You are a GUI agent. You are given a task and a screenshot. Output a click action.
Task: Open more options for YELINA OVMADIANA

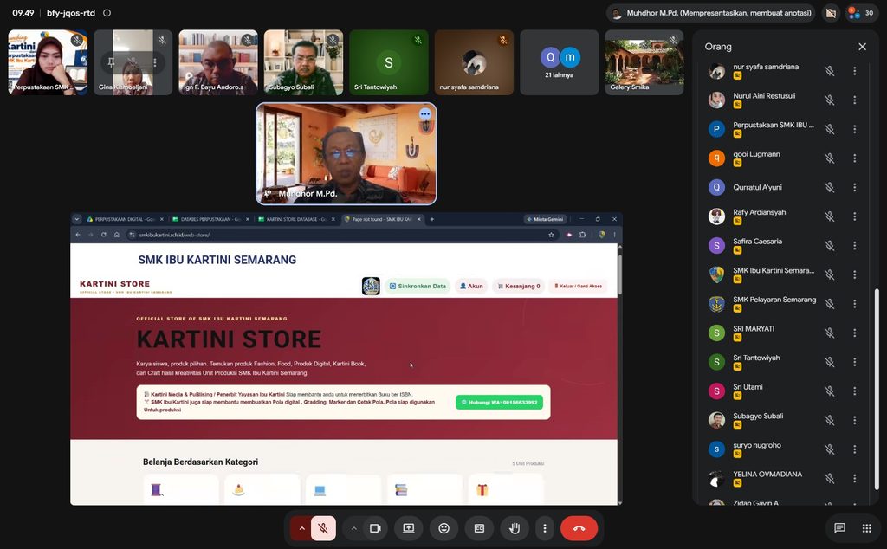[x=854, y=478]
